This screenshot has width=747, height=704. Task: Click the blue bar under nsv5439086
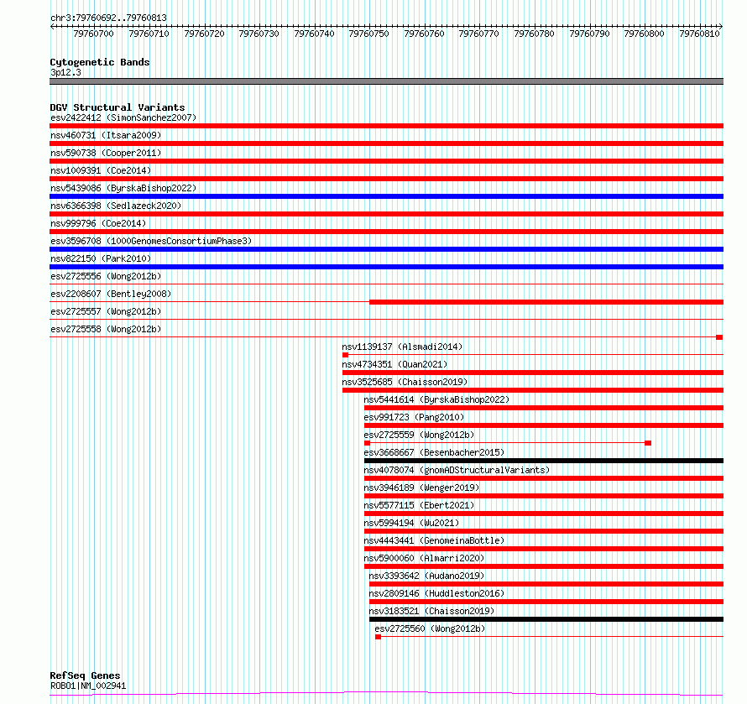point(386,196)
